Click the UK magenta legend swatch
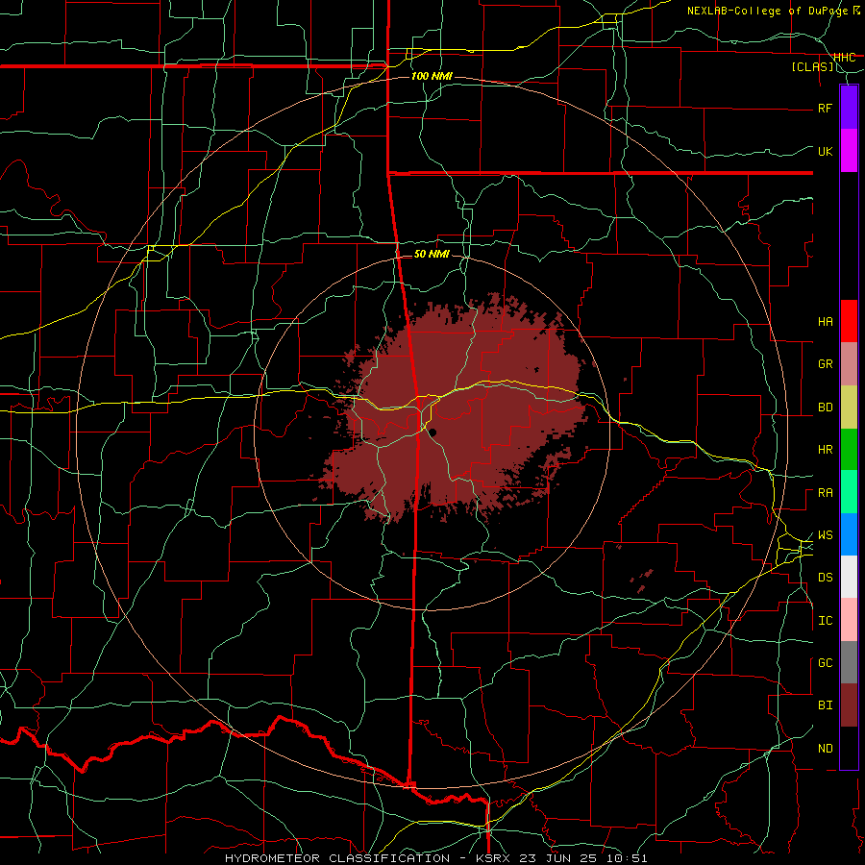This screenshot has height=865, width=865. pyautogui.click(x=849, y=151)
